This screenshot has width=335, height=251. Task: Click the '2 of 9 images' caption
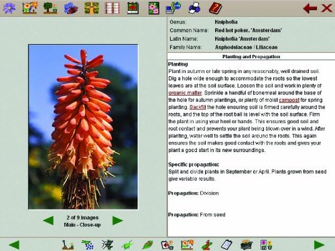(82, 218)
